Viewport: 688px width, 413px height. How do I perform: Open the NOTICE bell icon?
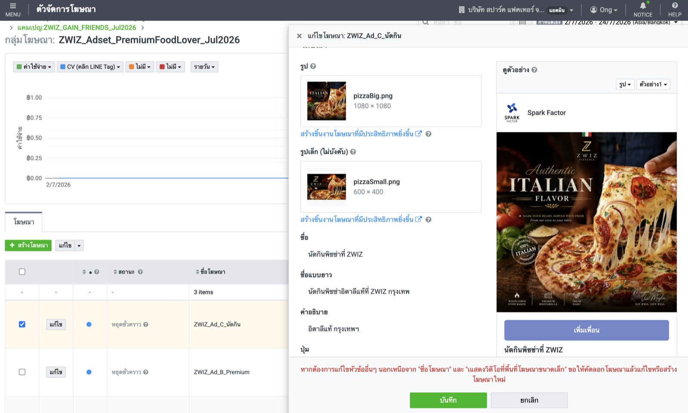[643, 6]
